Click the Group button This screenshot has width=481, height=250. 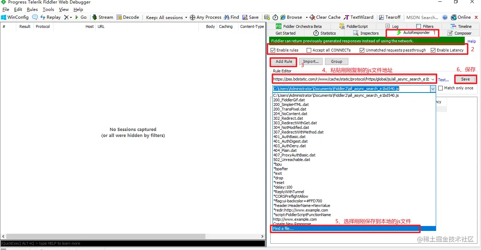(337, 61)
